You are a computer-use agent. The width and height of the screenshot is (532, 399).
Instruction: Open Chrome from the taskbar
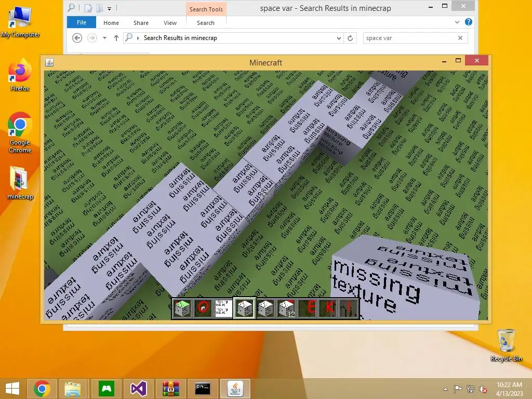pos(42,389)
